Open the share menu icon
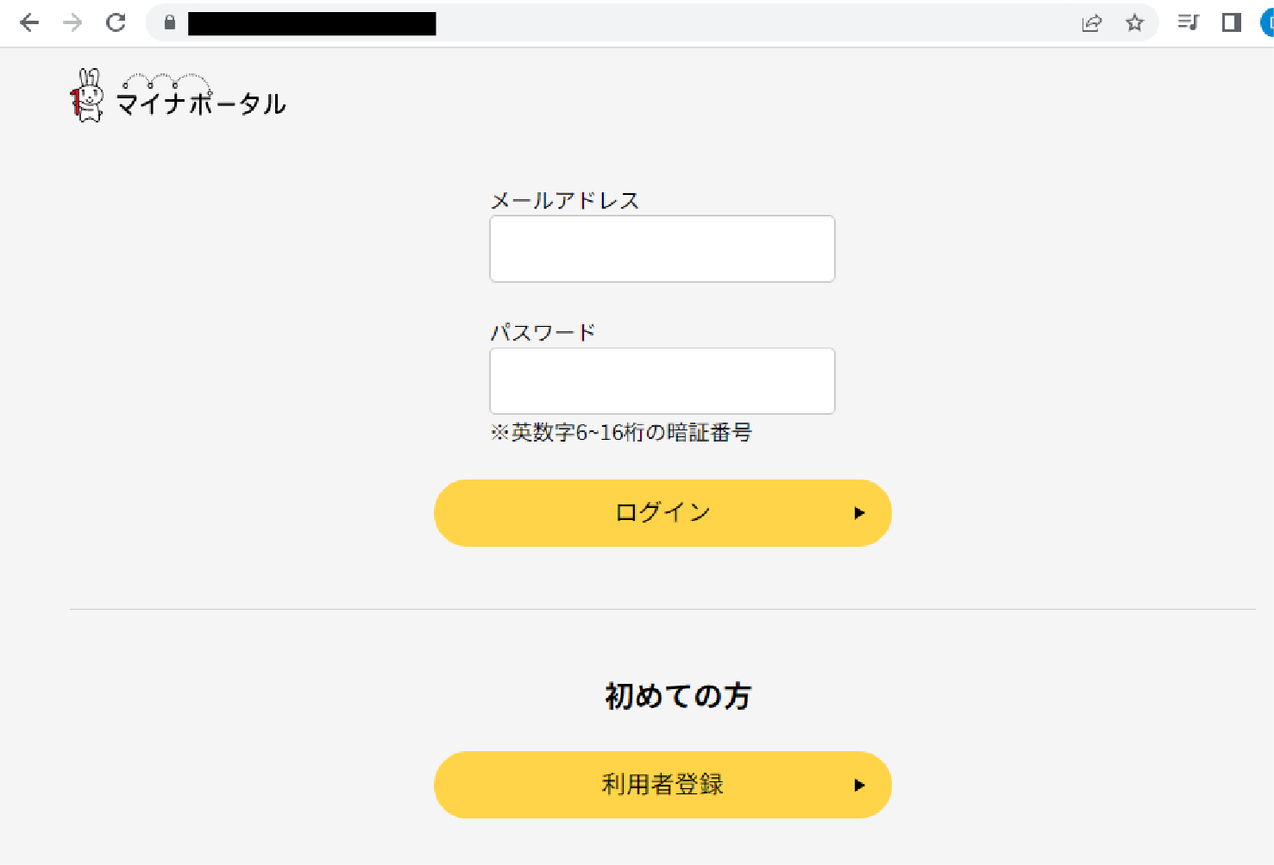1274x865 pixels. (x=1092, y=23)
